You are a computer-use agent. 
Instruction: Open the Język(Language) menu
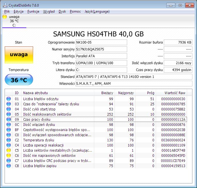point(97,11)
